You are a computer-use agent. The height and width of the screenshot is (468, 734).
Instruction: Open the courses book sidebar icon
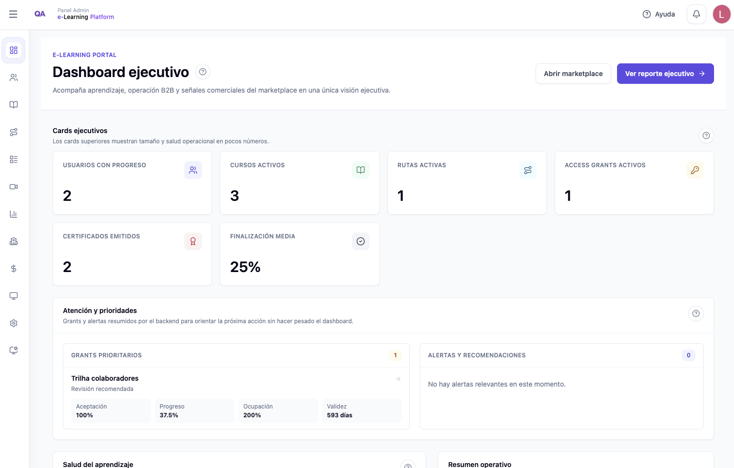pyautogui.click(x=14, y=105)
